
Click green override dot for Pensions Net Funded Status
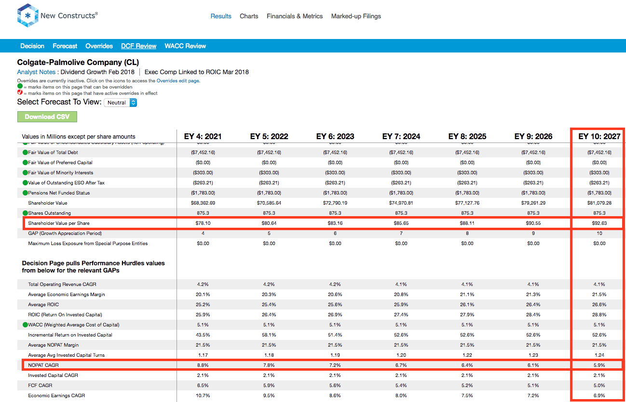click(x=25, y=193)
